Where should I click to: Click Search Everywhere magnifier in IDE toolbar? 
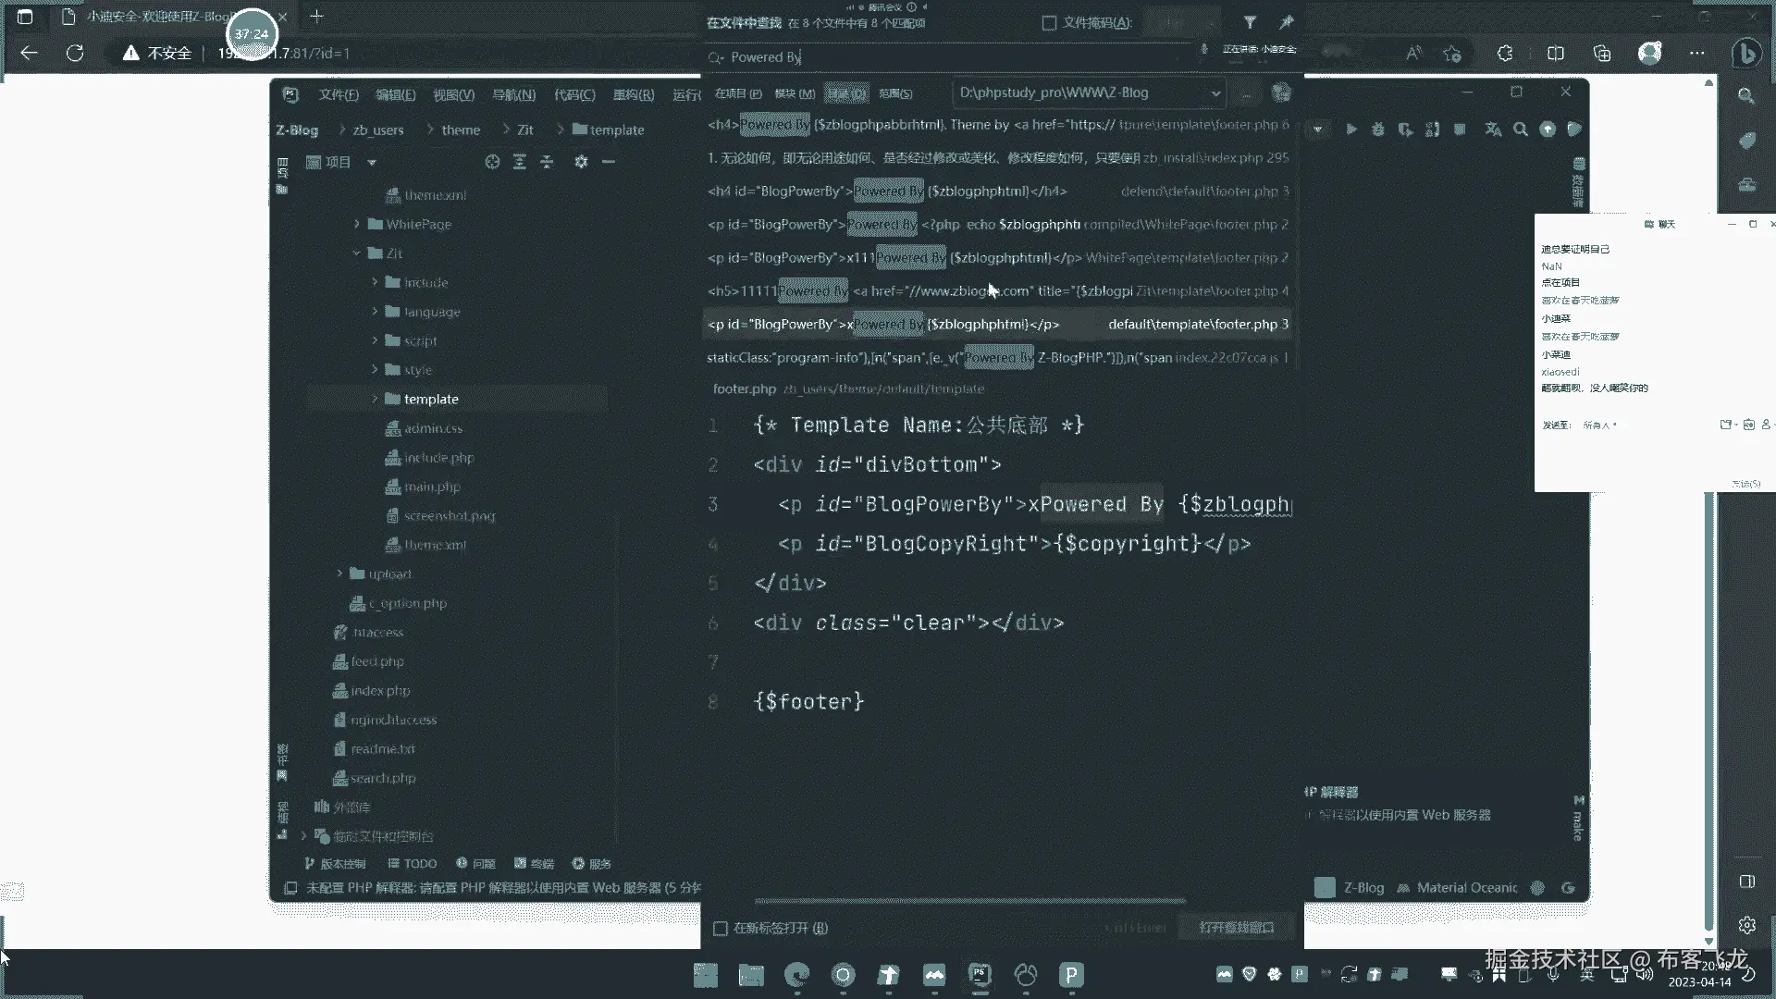(x=1520, y=129)
